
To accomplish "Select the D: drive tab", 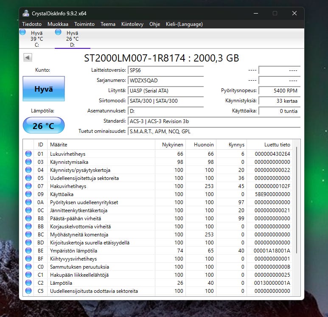I will click(73, 39).
